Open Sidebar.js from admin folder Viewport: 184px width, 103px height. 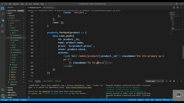pos(16,40)
